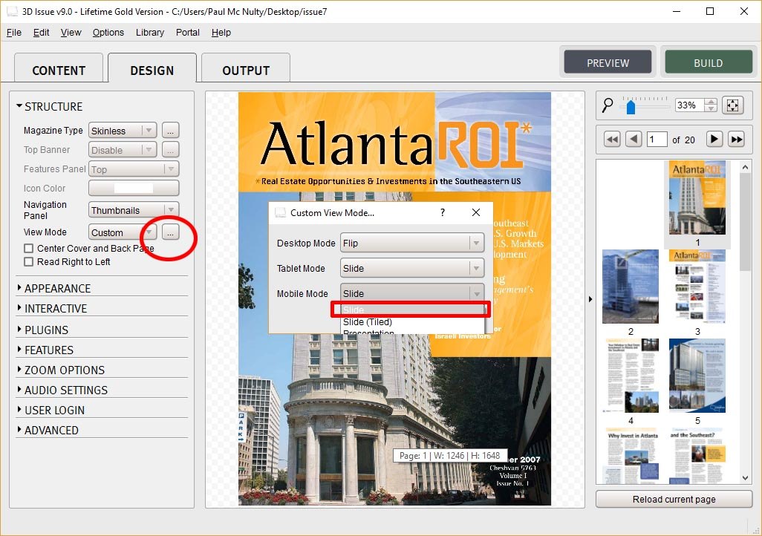The image size is (762, 536).
Task: Click the BUILD button
Action: pos(708,63)
